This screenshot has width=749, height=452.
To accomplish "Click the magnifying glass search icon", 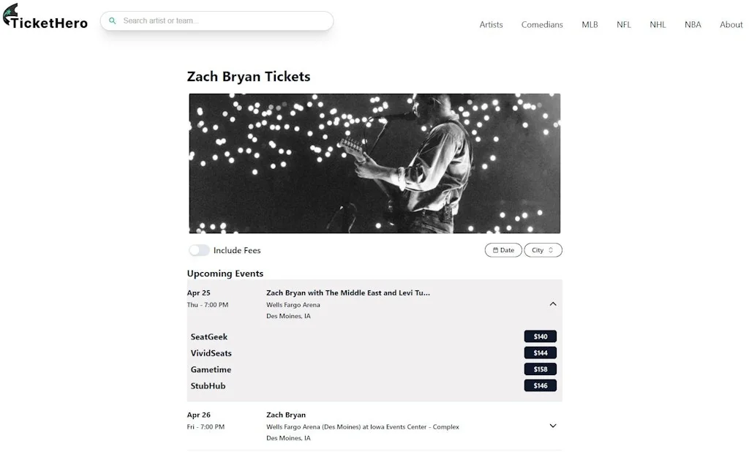I will coord(113,20).
